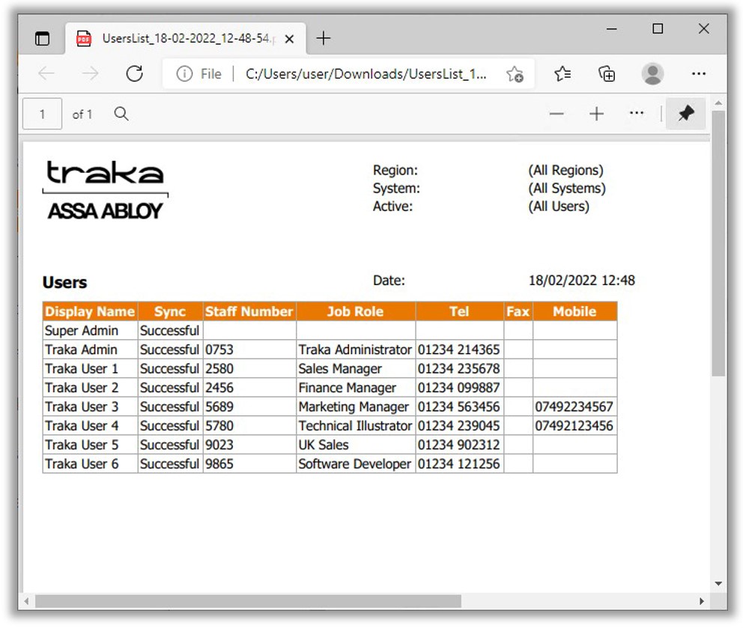This screenshot has width=743, height=628.
Task: Click the Staff Number column header
Action: click(249, 311)
